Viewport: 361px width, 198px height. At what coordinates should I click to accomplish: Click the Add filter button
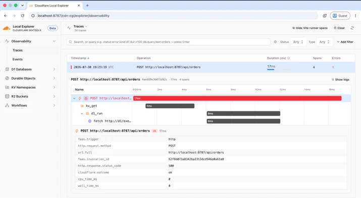coord(345,42)
